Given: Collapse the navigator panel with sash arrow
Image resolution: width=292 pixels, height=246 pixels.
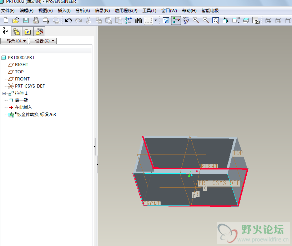Looking at the screenshot, I should tap(95, 147).
